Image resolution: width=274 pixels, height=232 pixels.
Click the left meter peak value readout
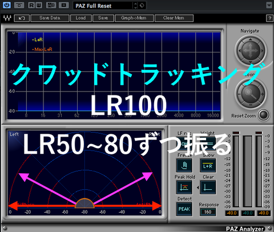coord(232,213)
